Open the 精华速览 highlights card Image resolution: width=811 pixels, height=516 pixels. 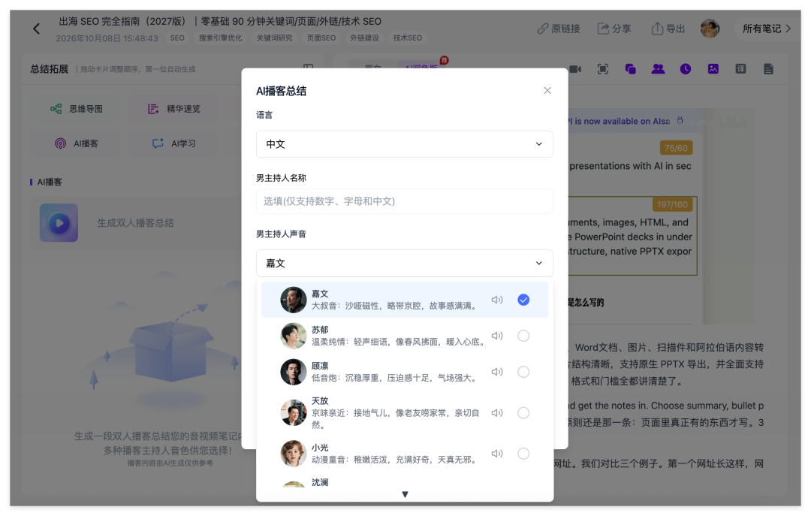click(x=174, y=109)
